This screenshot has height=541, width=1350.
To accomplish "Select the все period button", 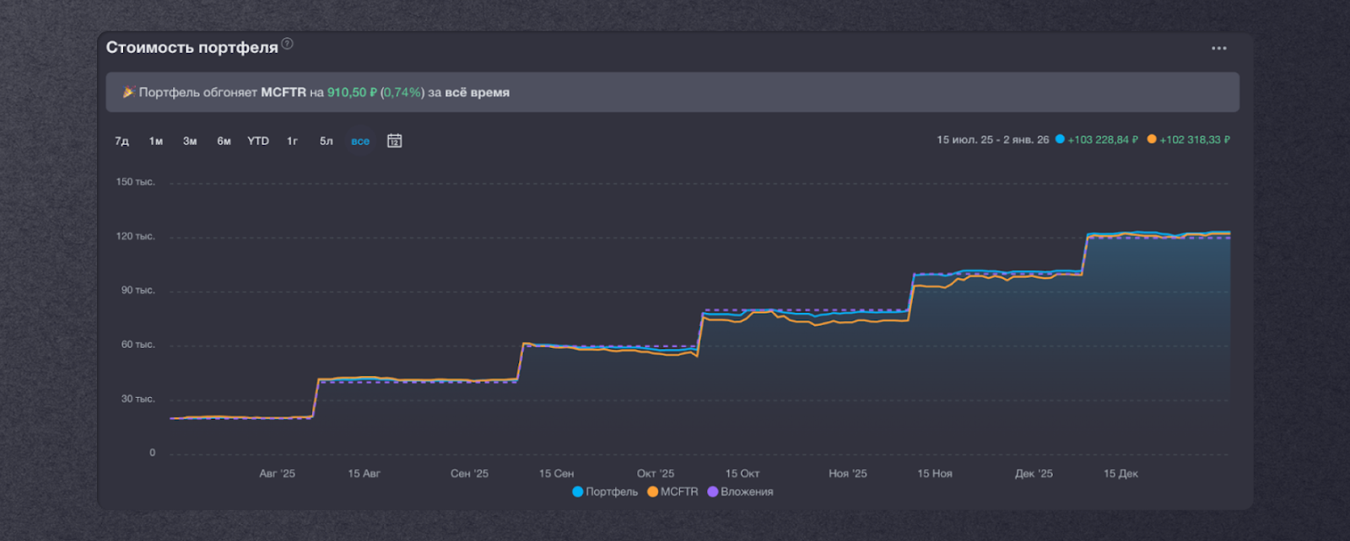I will tap(360, 141).
